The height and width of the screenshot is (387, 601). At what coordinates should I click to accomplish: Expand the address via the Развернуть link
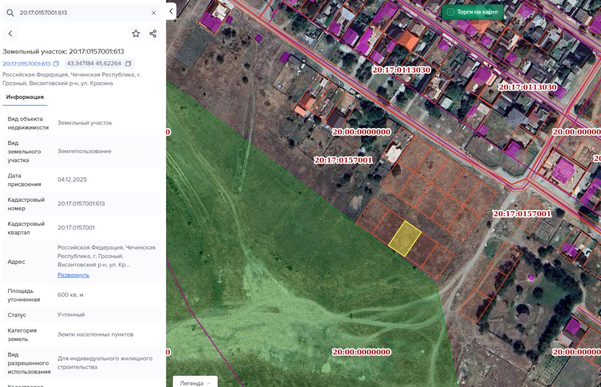point(73,275)
